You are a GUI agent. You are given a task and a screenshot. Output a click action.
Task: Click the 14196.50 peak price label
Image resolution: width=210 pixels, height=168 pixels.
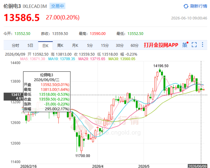coord(161,66)
